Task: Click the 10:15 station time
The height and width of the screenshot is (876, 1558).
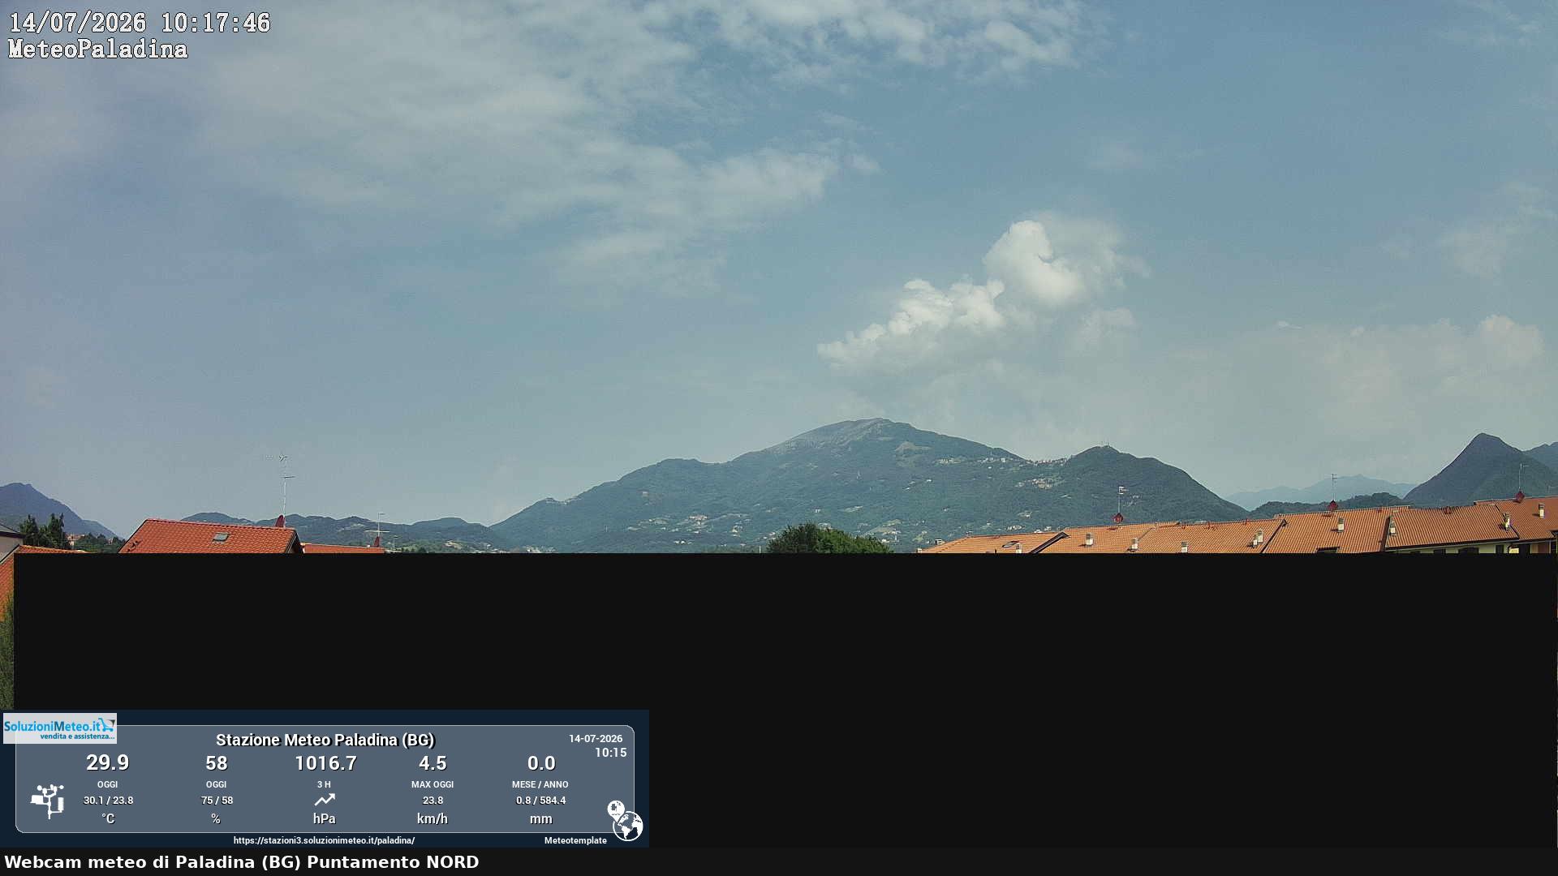Action: (610, 753)
